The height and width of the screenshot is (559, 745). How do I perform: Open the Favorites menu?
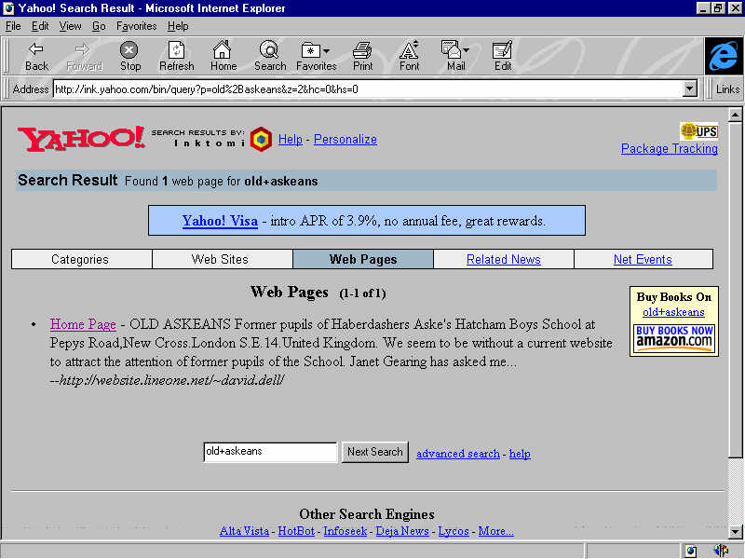coord(136,26)
